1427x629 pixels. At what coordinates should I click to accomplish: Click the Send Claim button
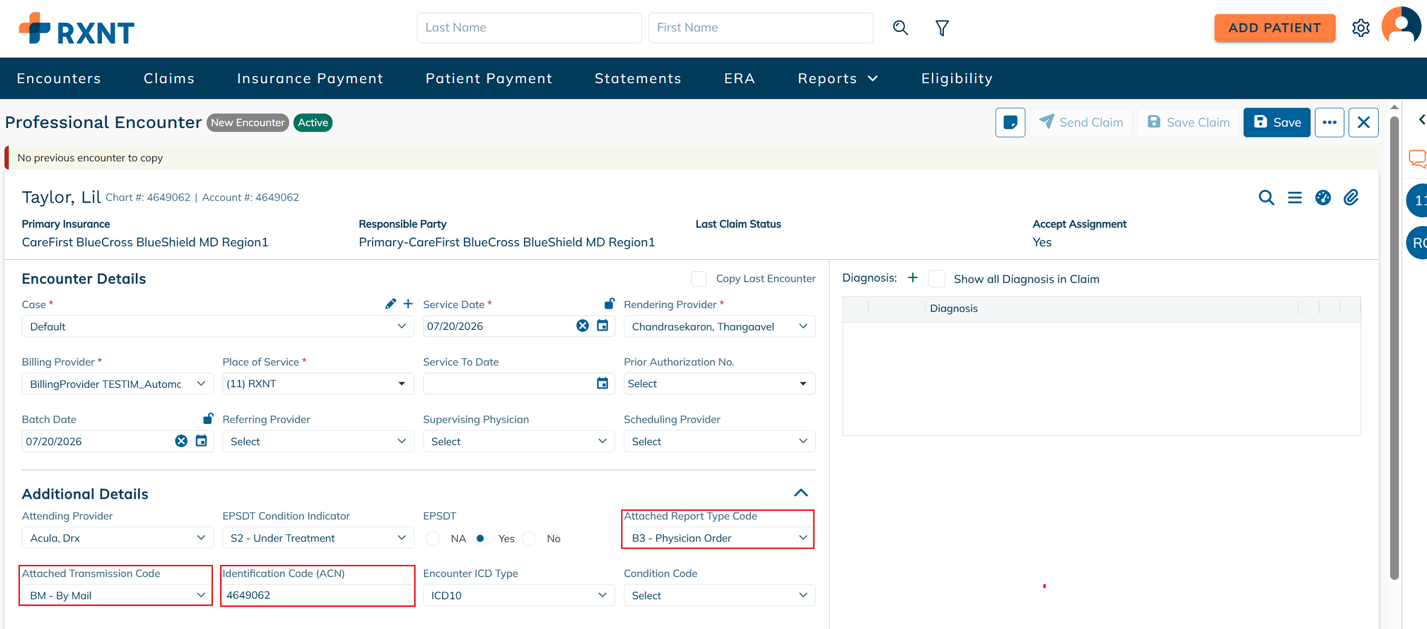tap(1081, 122)
